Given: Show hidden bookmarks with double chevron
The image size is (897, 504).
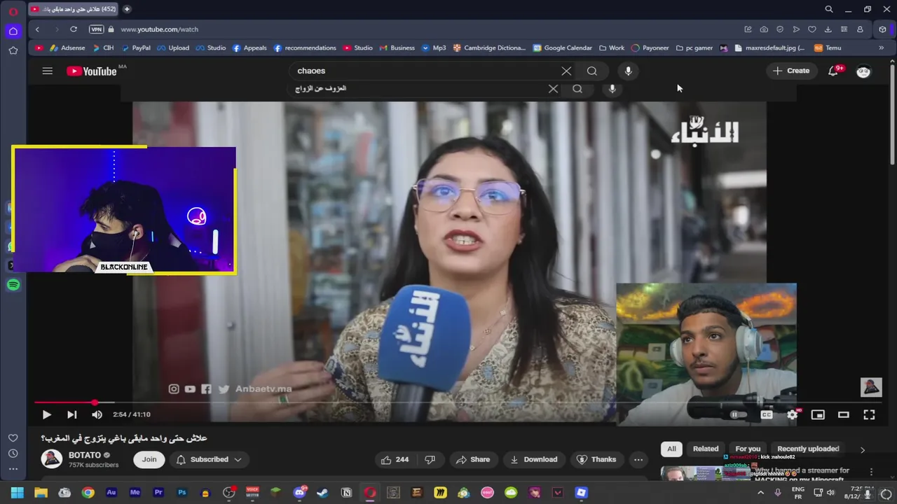Looking at the screenshot, I should pyautogui.click(x=881, y=48).
